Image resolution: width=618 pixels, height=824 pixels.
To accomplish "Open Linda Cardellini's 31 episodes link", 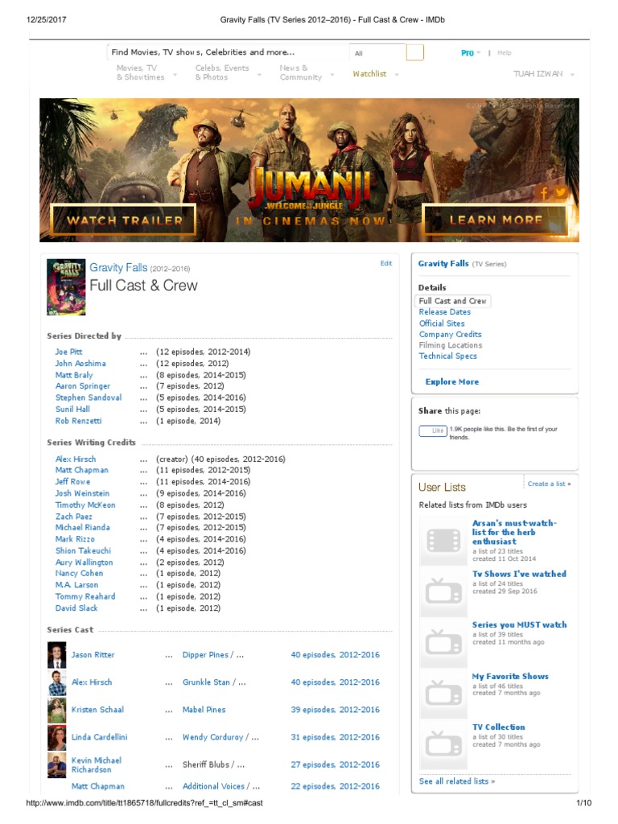I will tap(336, 737).
